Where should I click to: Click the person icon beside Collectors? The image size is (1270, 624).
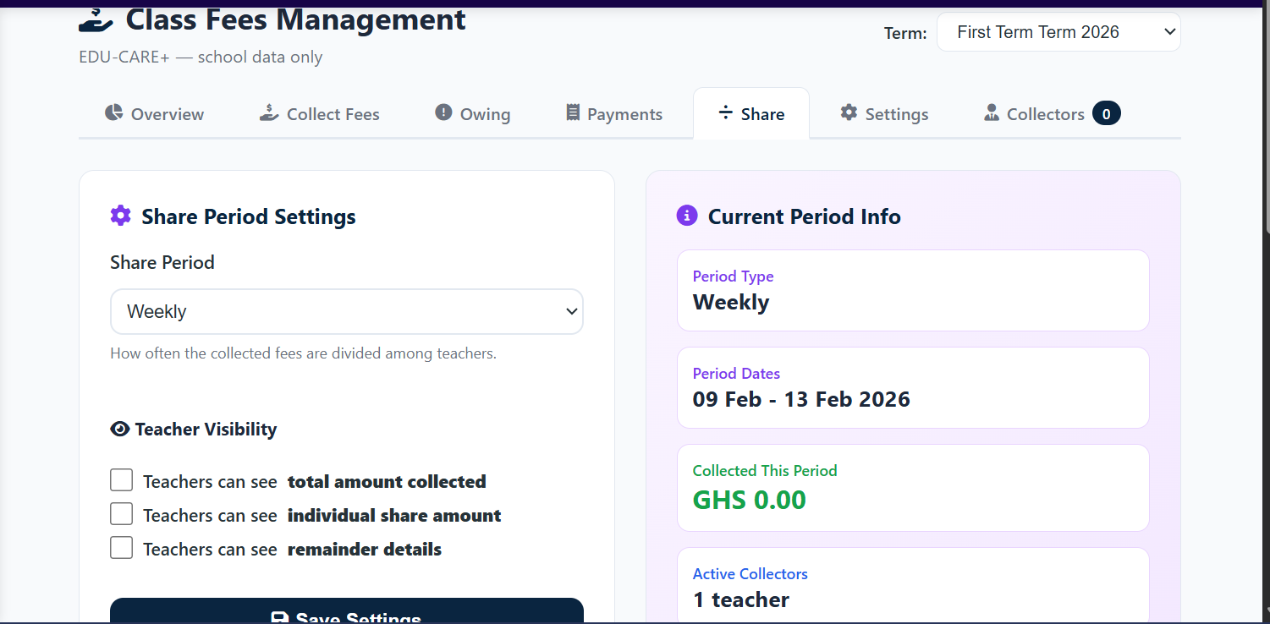click(992, 113)
